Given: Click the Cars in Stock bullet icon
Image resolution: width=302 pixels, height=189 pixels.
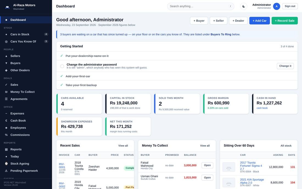Looking at the screenshot, I should [6, 35].
